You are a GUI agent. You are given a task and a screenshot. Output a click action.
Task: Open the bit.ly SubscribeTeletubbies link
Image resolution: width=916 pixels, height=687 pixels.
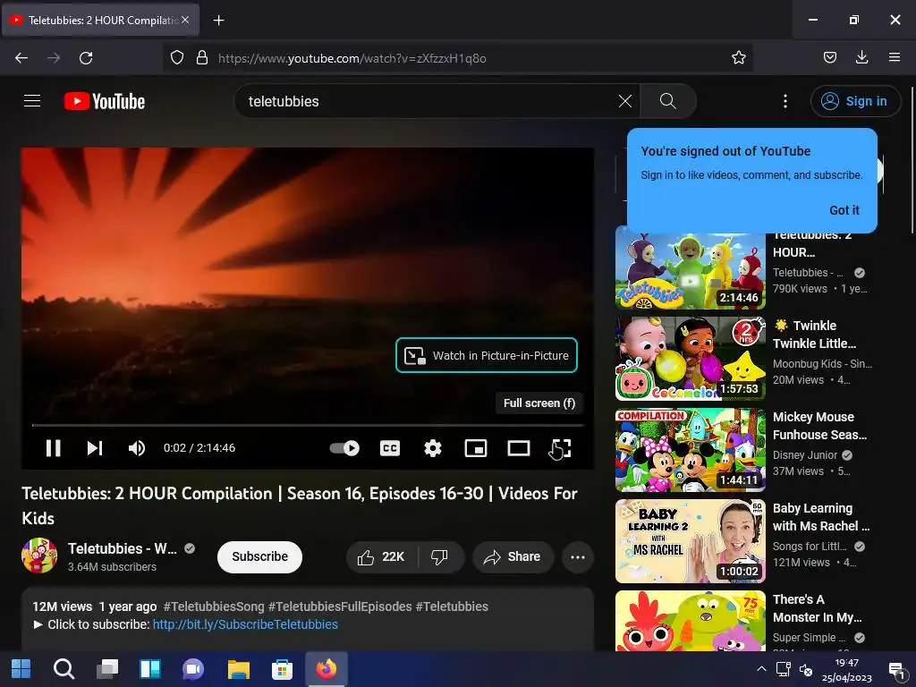245,624
